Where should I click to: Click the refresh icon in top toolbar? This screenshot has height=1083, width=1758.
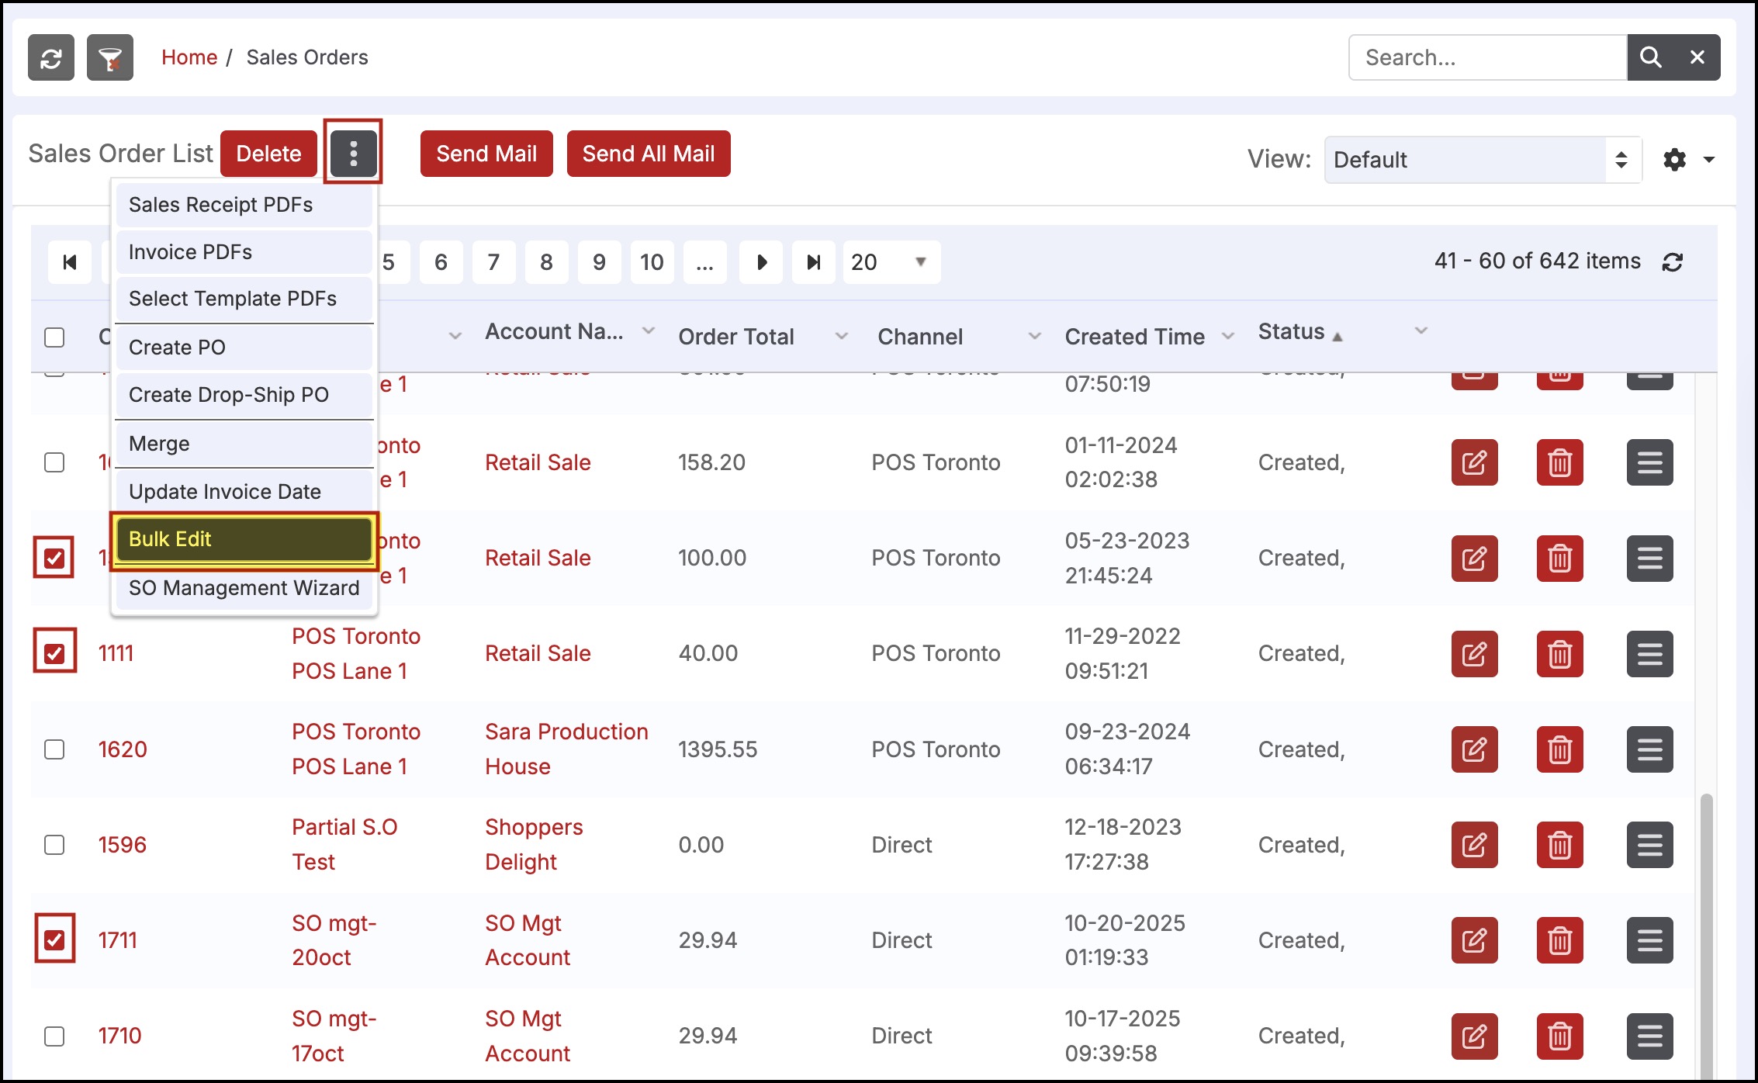click(x=51, y=57)
